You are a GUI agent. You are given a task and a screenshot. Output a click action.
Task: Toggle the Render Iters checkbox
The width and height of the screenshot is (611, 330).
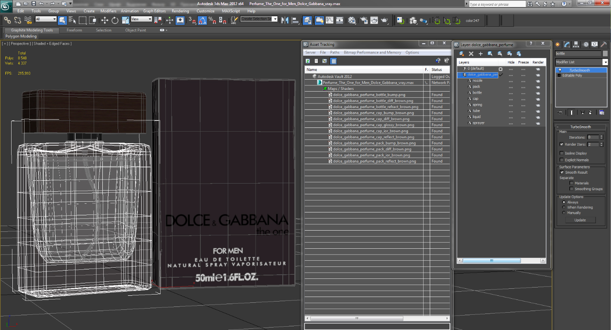(561, 144)
